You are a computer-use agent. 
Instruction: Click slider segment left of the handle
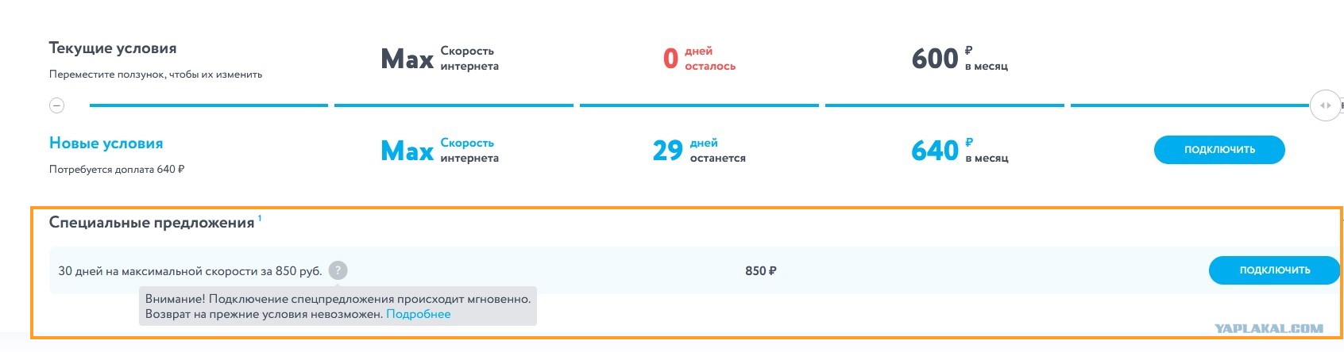point(1190,105)
